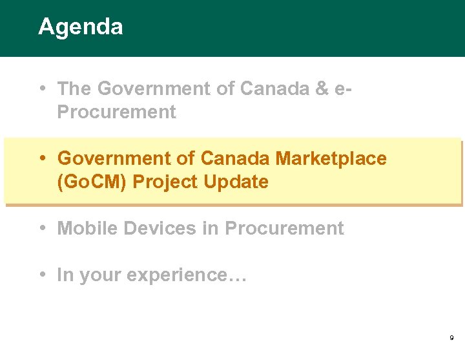Click the word "experience…" in last item

(186, 275)
